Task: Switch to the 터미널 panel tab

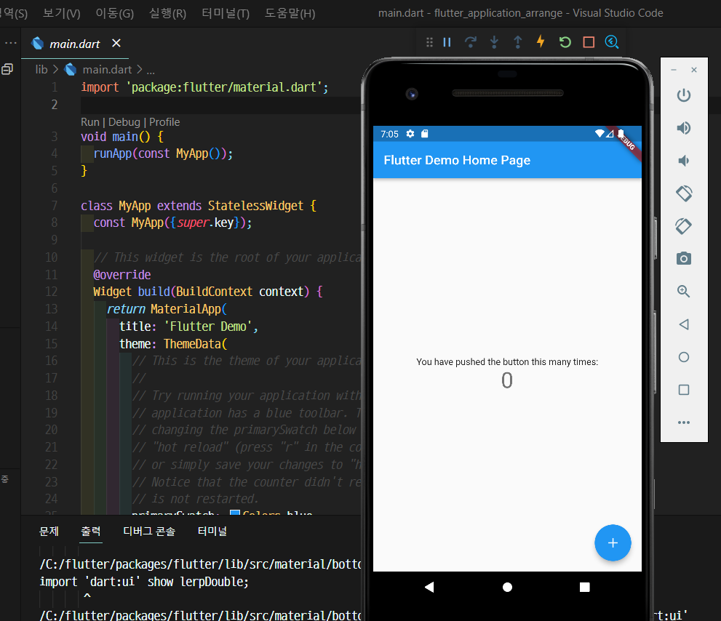Action: click(x=212, y=532)
